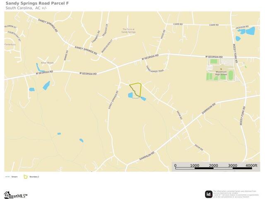Click the black 'id.' logo badge

coord(209,194)
